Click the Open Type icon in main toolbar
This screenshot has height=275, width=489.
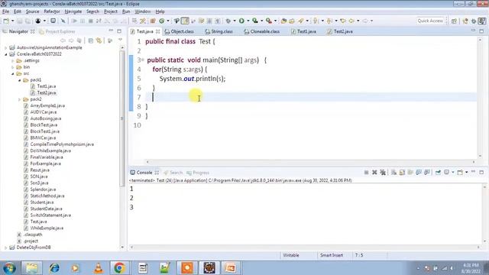coord(283,21)
